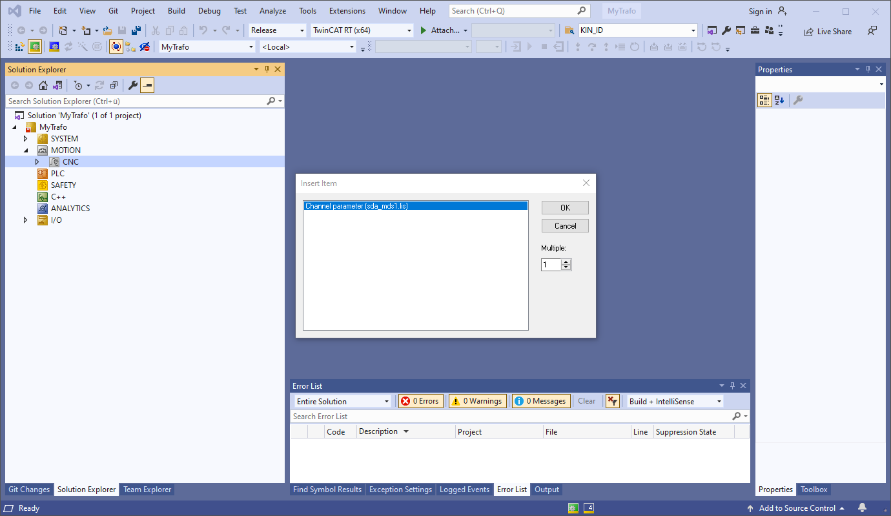Click OK in the Insert Item dialog
Screen dimensions: 891x516
pos(565,207)
